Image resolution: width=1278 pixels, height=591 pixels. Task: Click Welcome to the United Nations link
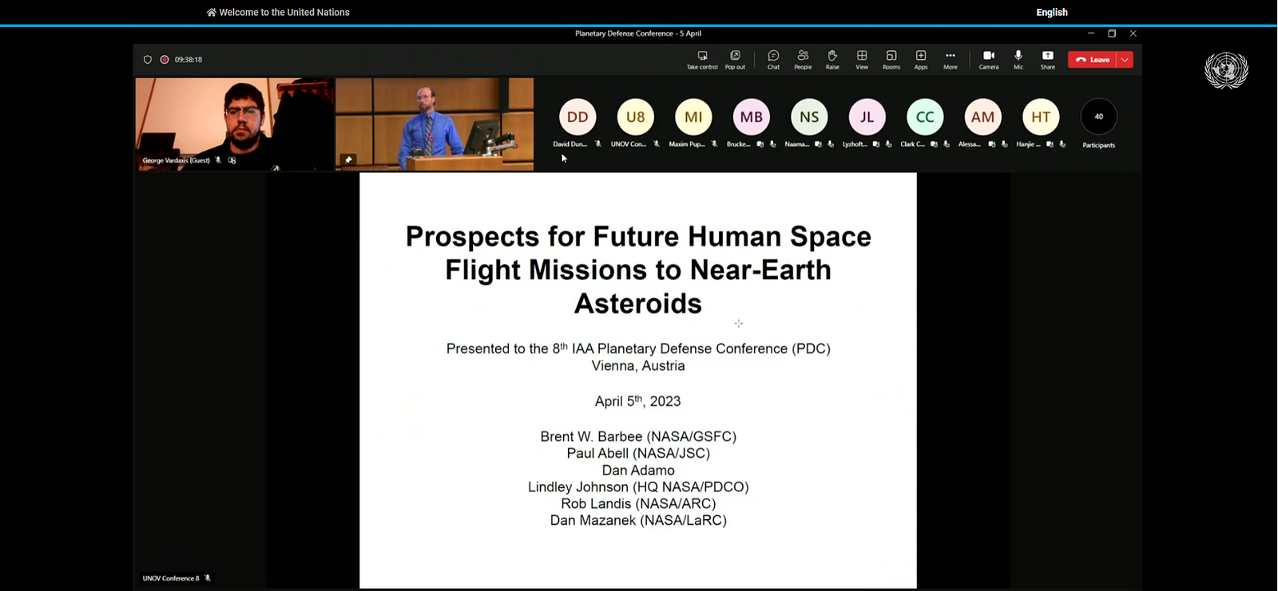point(284,12)
